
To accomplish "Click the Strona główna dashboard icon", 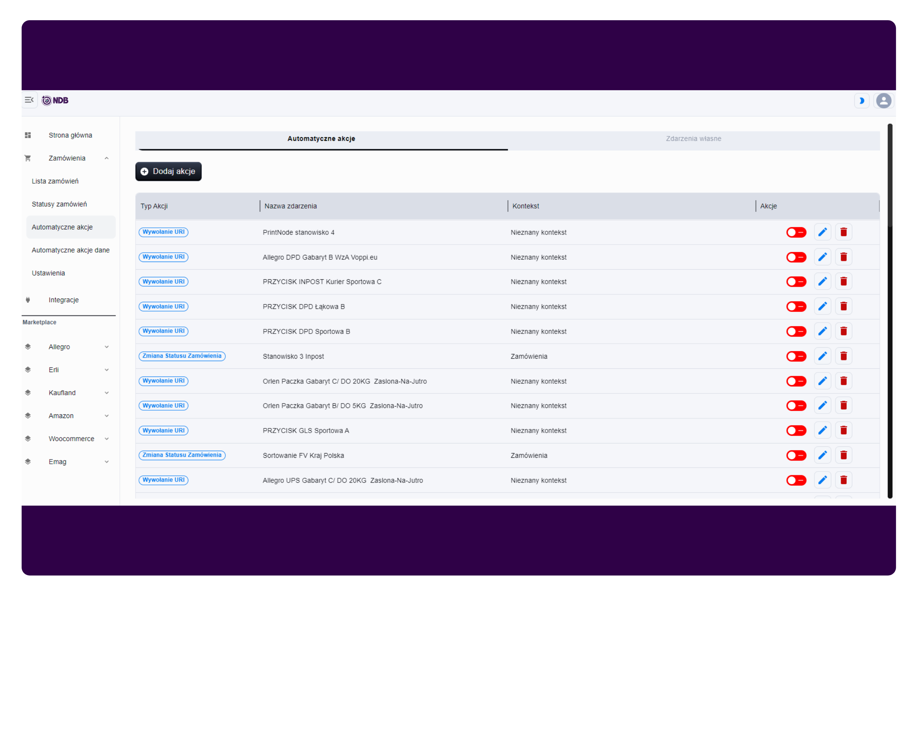I will pos(28,135).
